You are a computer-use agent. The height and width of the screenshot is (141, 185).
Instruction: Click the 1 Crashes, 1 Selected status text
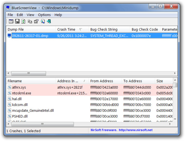point(23,131)
